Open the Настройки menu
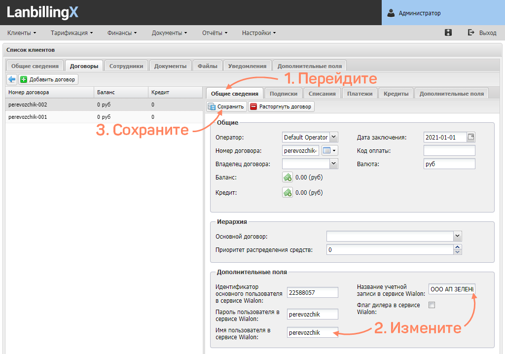The width and height of the screenshot is (505, 354). pyautogui.click(x=259, y=33)
